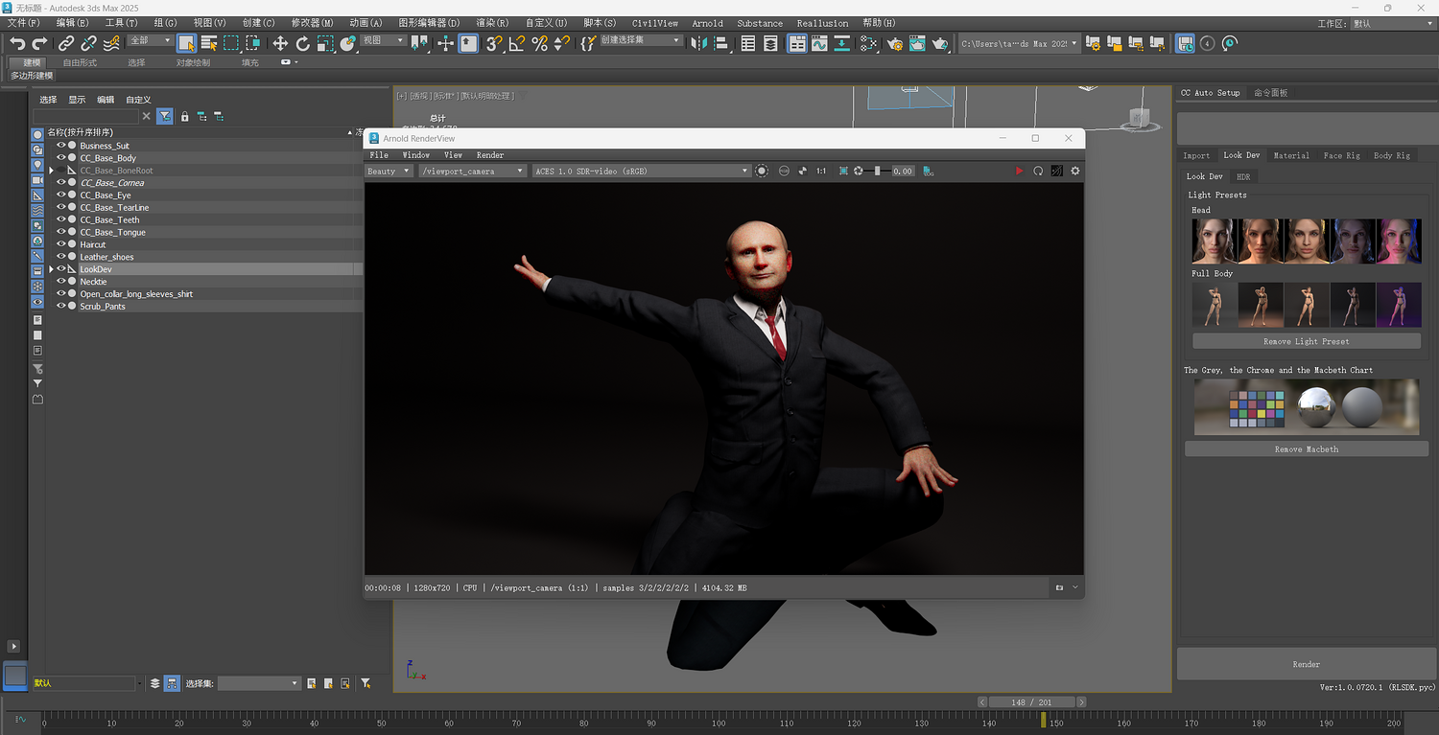
Task: Click the timeline frame marker at 148
Action: (1044, 720)
